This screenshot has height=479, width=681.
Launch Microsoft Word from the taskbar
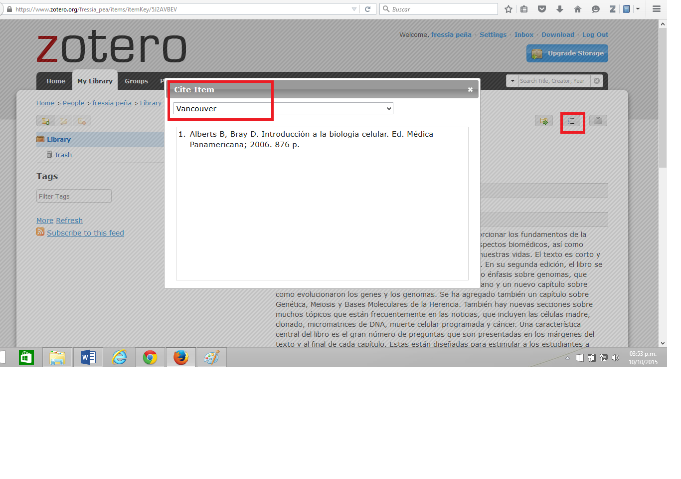(88, 357)
